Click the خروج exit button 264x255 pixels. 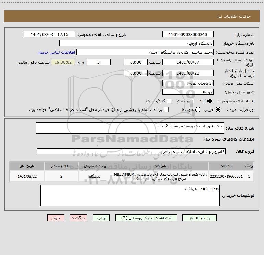[56, 218]
